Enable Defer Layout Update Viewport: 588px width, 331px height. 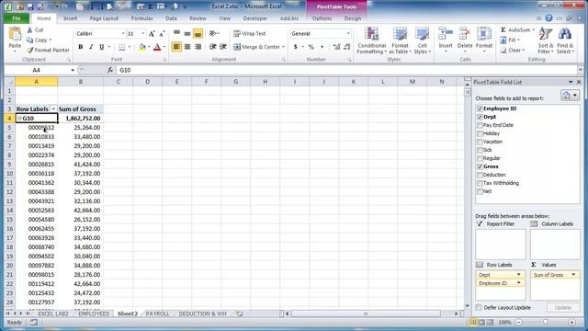(479, 307)
